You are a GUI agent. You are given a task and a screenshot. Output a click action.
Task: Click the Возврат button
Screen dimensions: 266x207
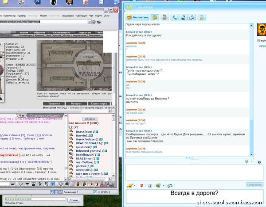(76, 103)
